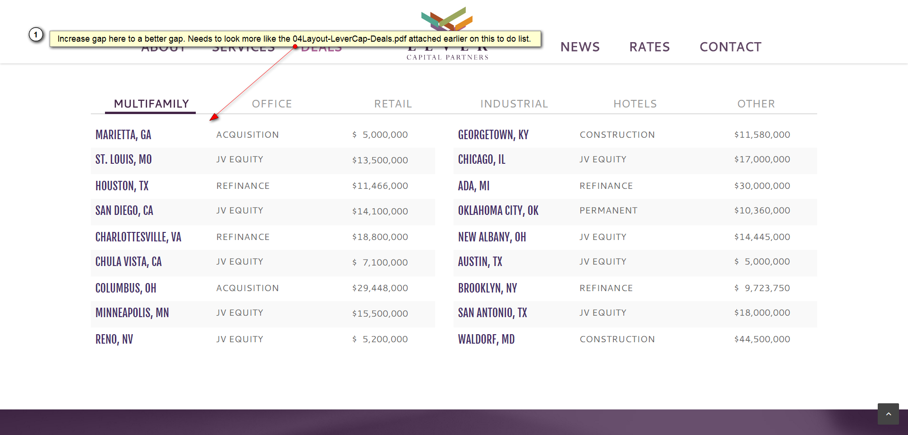Click the Lever Capital Partners logo
Viewport: 908px width, 435px height.
click(x=447, y=33)
